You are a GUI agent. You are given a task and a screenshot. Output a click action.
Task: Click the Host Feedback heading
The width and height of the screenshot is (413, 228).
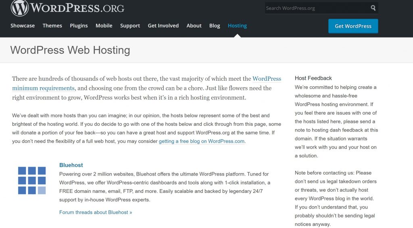pyautogui.click(x=313, y=78)
